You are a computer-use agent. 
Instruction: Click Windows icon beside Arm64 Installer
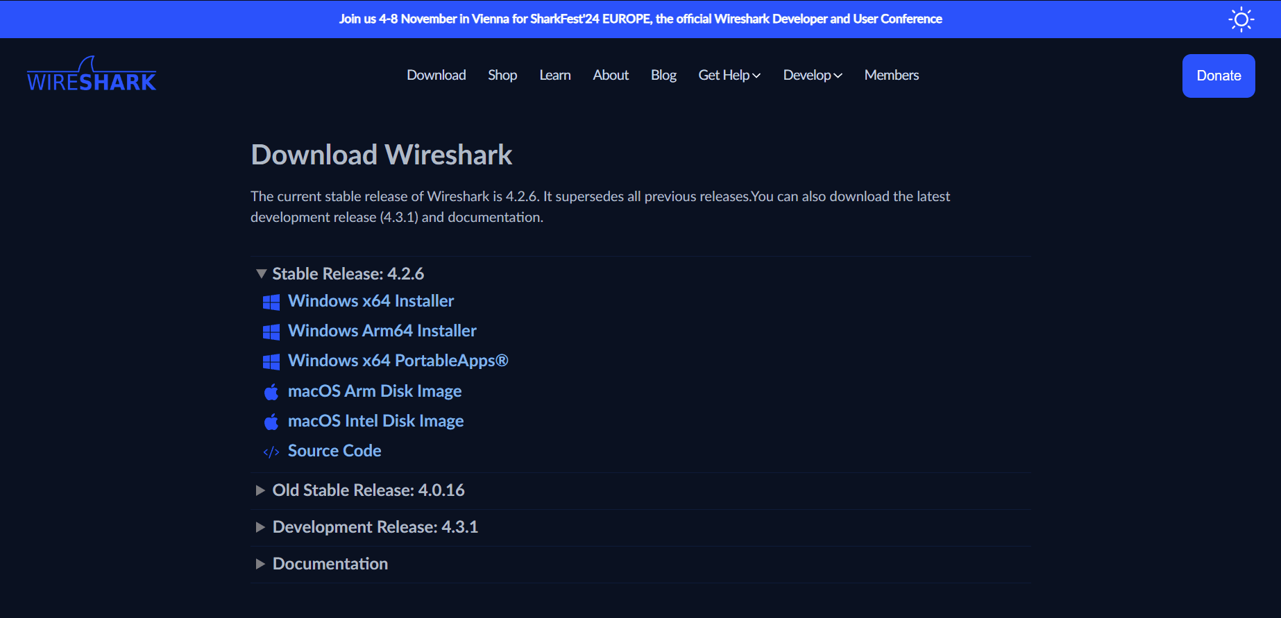[271, 332]
